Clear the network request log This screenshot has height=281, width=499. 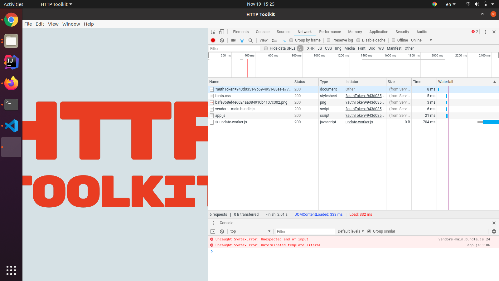point(222,40)
